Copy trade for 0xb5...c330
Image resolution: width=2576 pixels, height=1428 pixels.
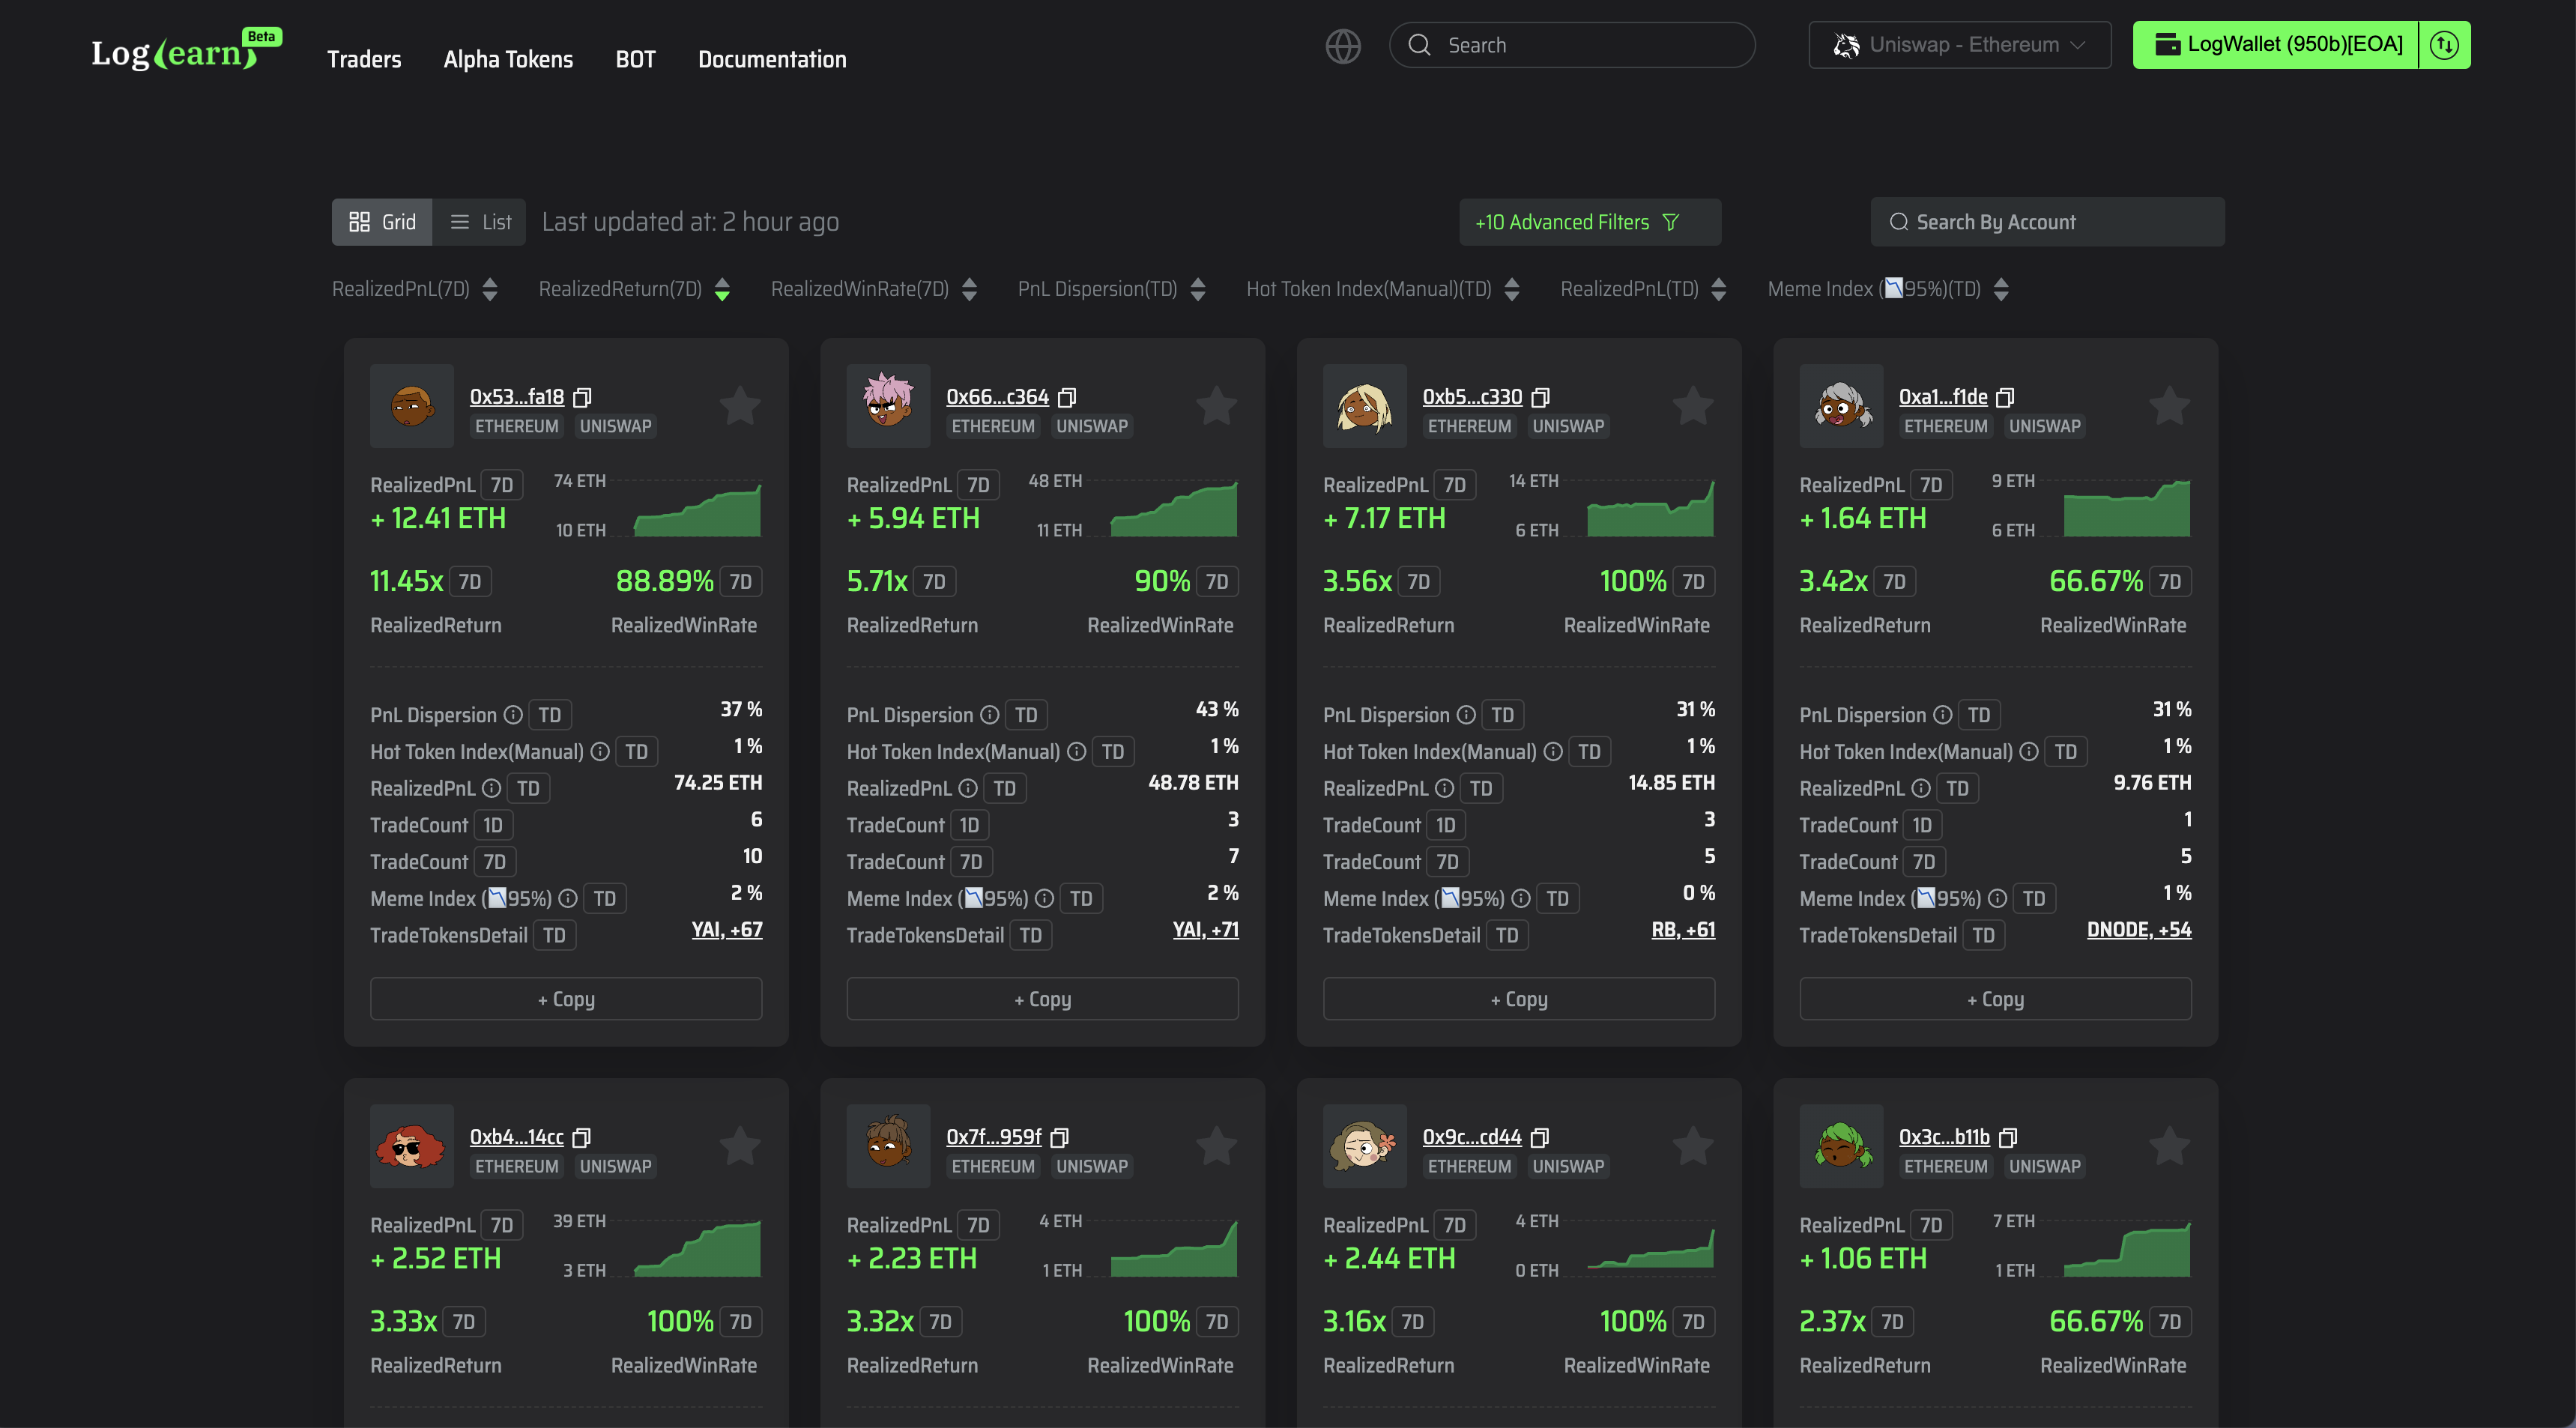(x=1519, y=999)
